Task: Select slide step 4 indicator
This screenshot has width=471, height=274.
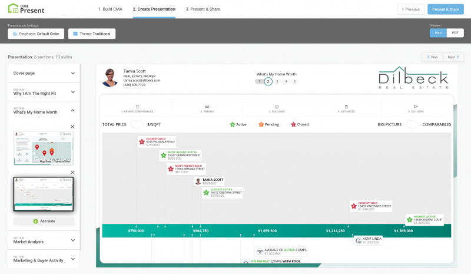Action: 286,81
